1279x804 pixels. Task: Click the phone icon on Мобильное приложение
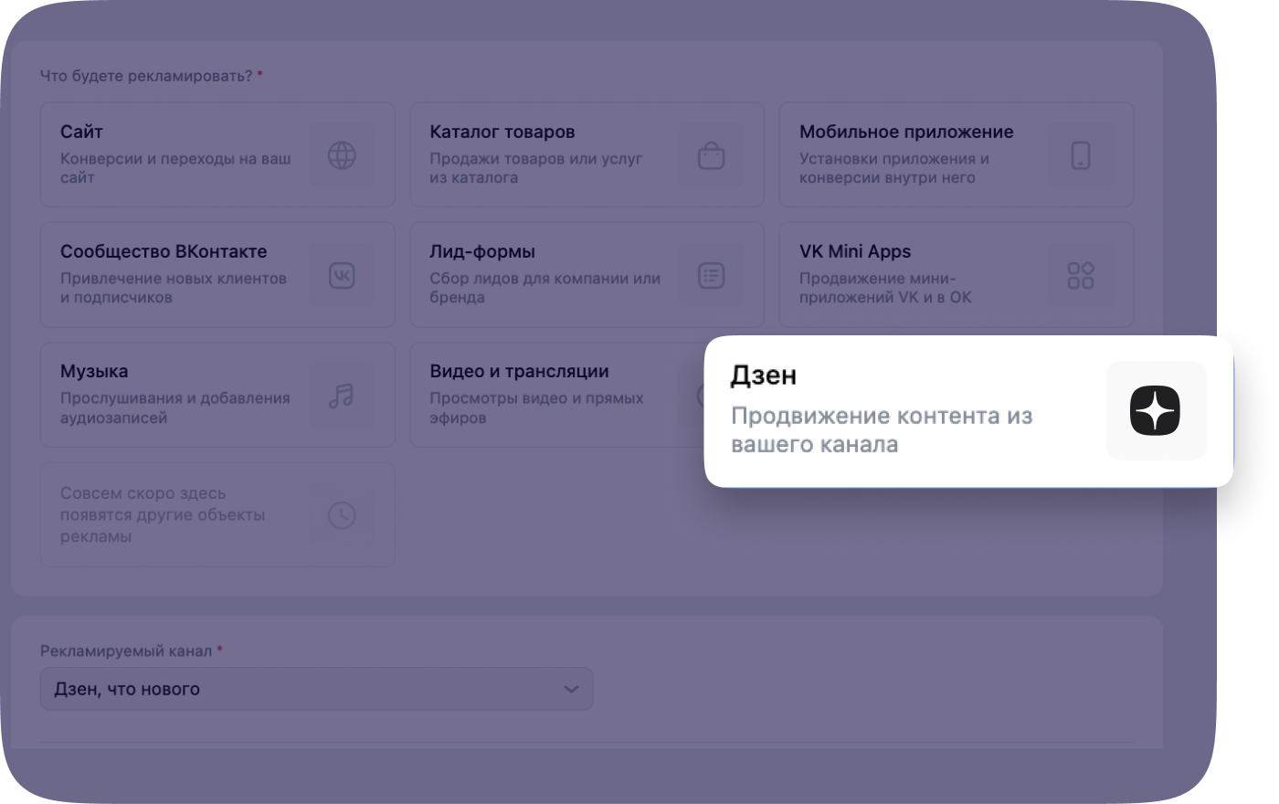point(1081,155)
